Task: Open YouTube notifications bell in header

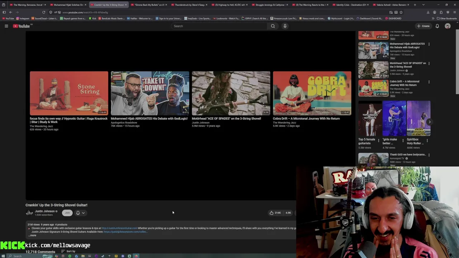Action: [437, 26]
